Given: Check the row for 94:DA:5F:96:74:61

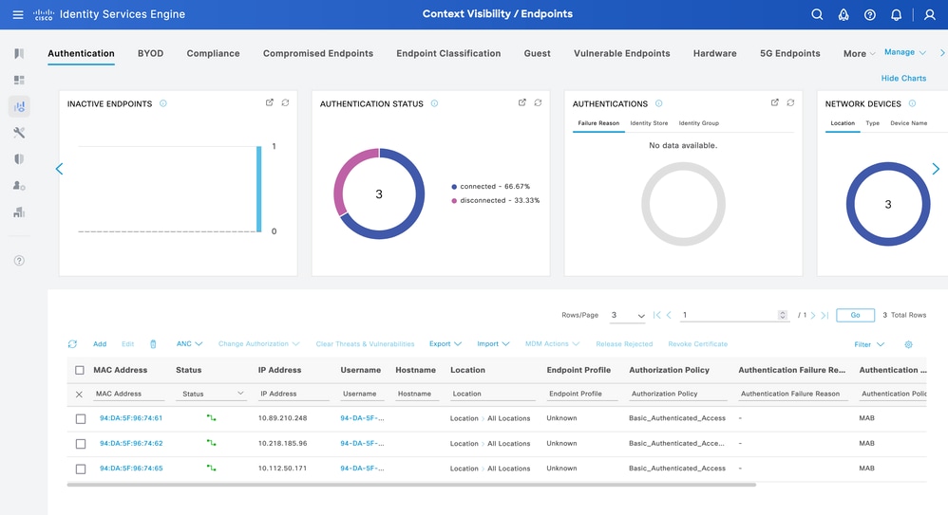Looking at the screenshot, I should point(81,419).
